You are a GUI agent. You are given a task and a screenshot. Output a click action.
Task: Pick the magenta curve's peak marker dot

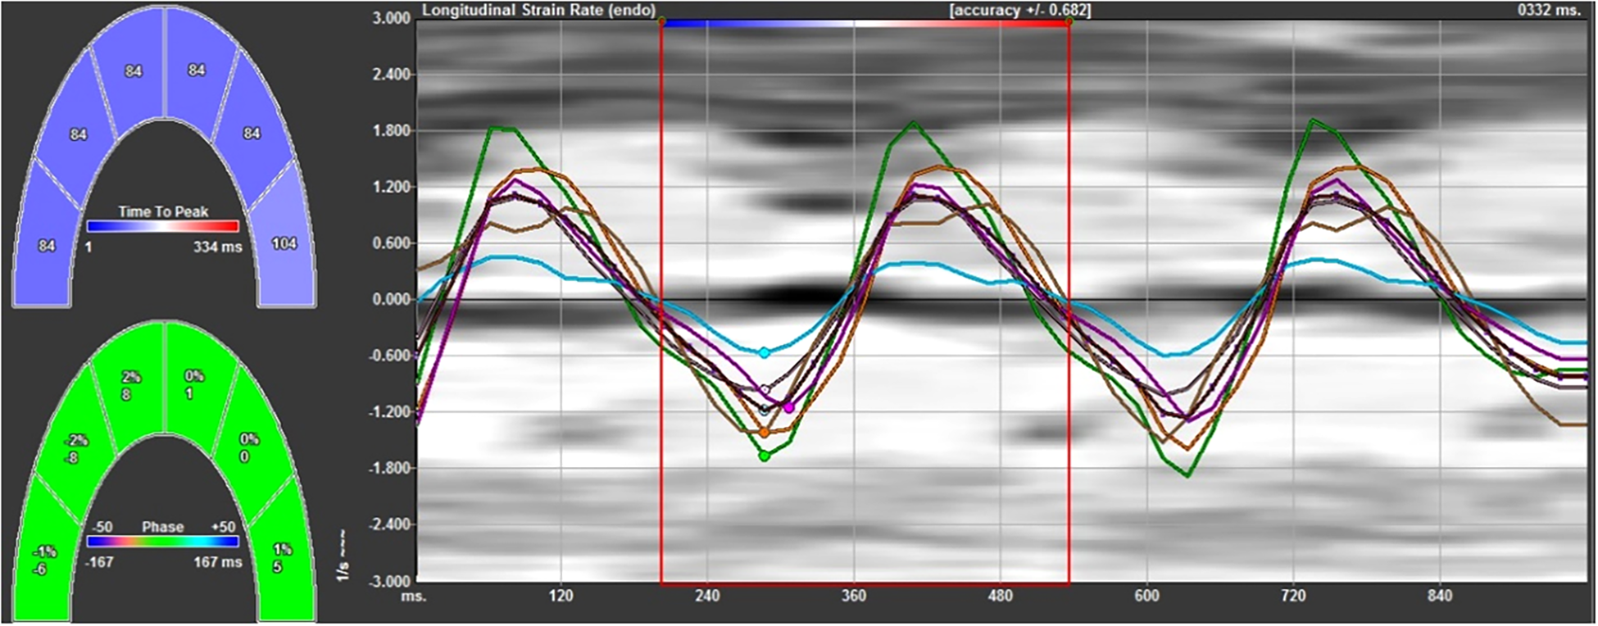click(x=788, y=407)
